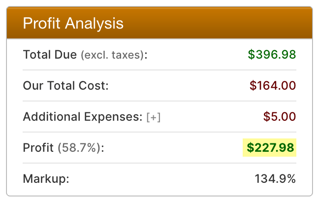Select the Markup label
This screenshot has height=203, width=319.
click(46, 178)
